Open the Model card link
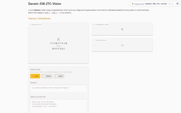181x113 pixels. tap(32, 18)
